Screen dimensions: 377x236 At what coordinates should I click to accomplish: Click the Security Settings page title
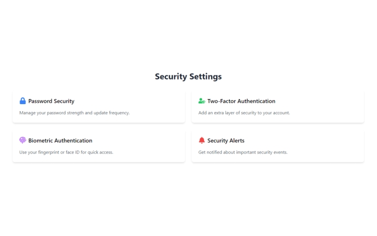[x=189, y=76]
